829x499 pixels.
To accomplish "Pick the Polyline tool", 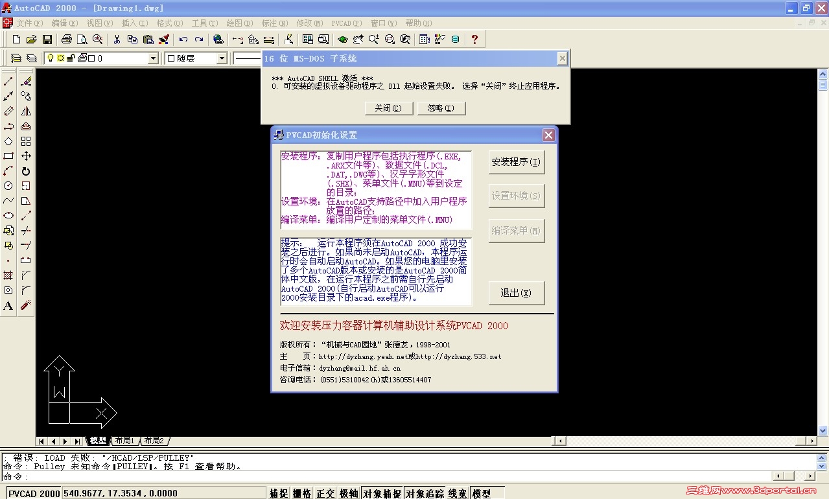I will pyautogui.click(x=8, y=126).
